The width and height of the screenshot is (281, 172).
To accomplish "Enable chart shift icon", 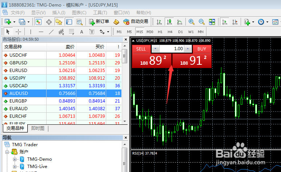I will click(235, 22).
